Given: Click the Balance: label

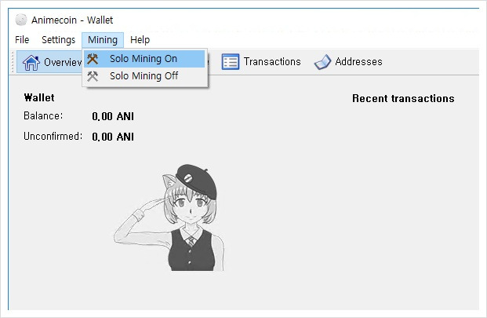Looking at the screenshot, I should point(43,116).
